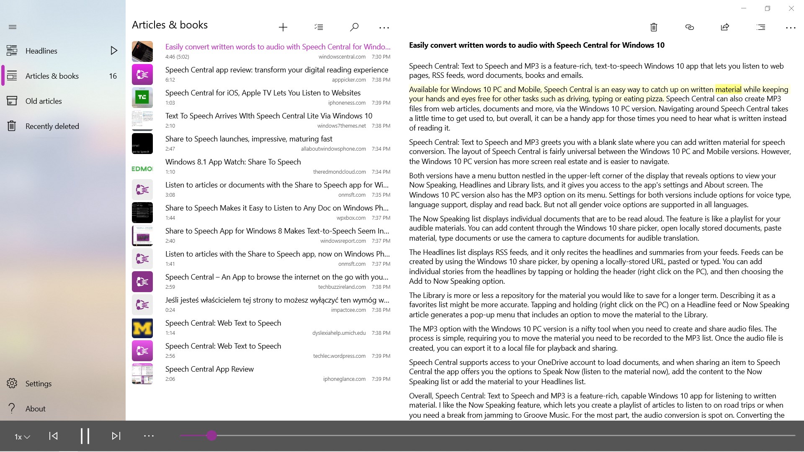
Task: Click the windows7themes.net article thumbnail
Action: tap(142, 121)
